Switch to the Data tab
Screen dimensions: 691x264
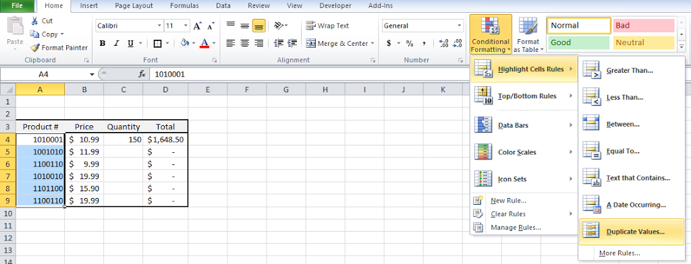point(223,5)
